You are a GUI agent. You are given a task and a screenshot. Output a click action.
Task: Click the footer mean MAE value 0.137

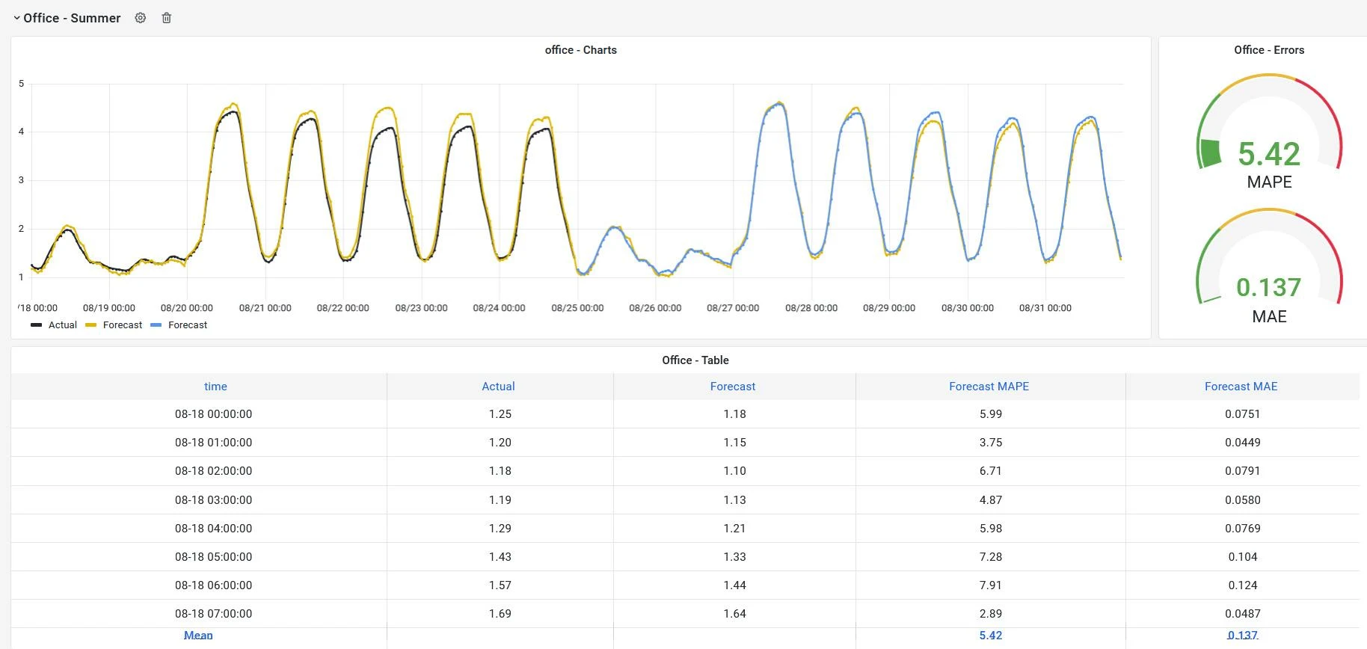(x=1243, y=636)
